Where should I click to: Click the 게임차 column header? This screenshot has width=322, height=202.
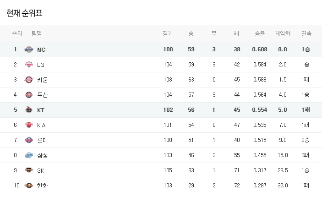pos(282,33)
